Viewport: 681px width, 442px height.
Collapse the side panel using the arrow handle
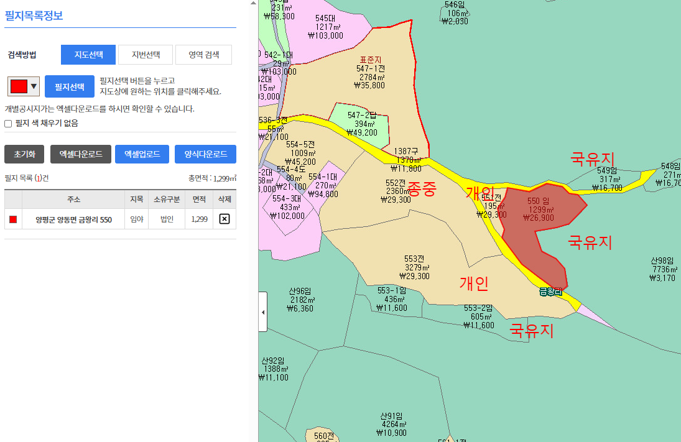point(262,311)
